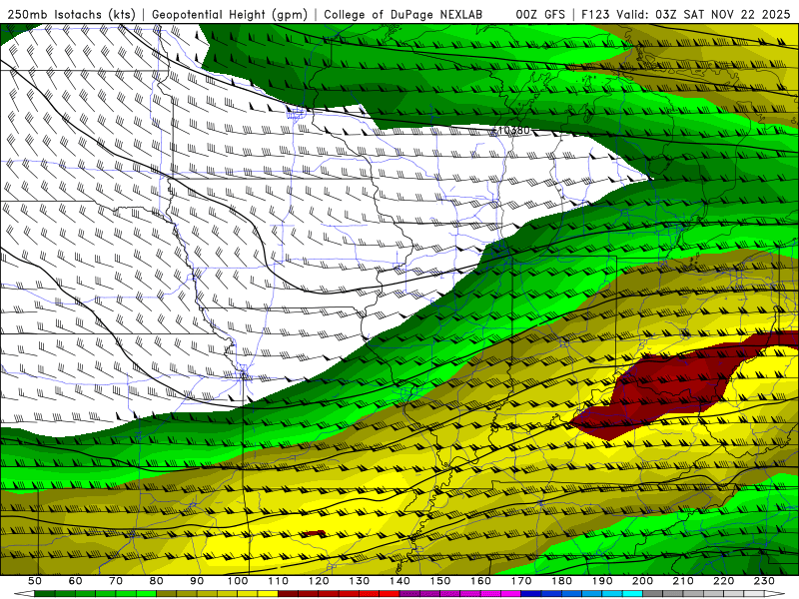This screenshot has width=799, height=599.
Task: Click the 10380 height contour label
Action: 513,131
